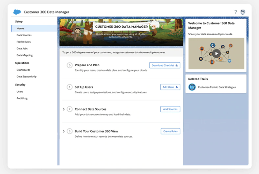Screen dimensions: 259x174
Task: Click the Customer 360 Data Manager banner image
Action: (121, 32)
